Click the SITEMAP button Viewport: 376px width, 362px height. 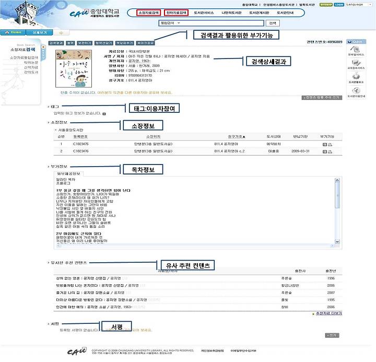pos(326,5)
